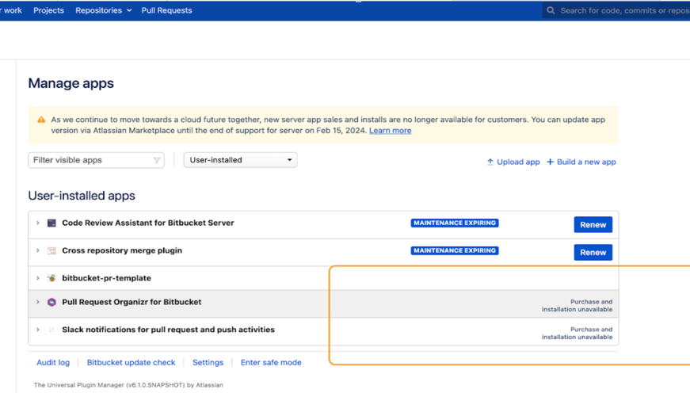This screenshot has height=393, width=690.
Task: Click the warning triangle icon in banner
Action: pos(41,120)
